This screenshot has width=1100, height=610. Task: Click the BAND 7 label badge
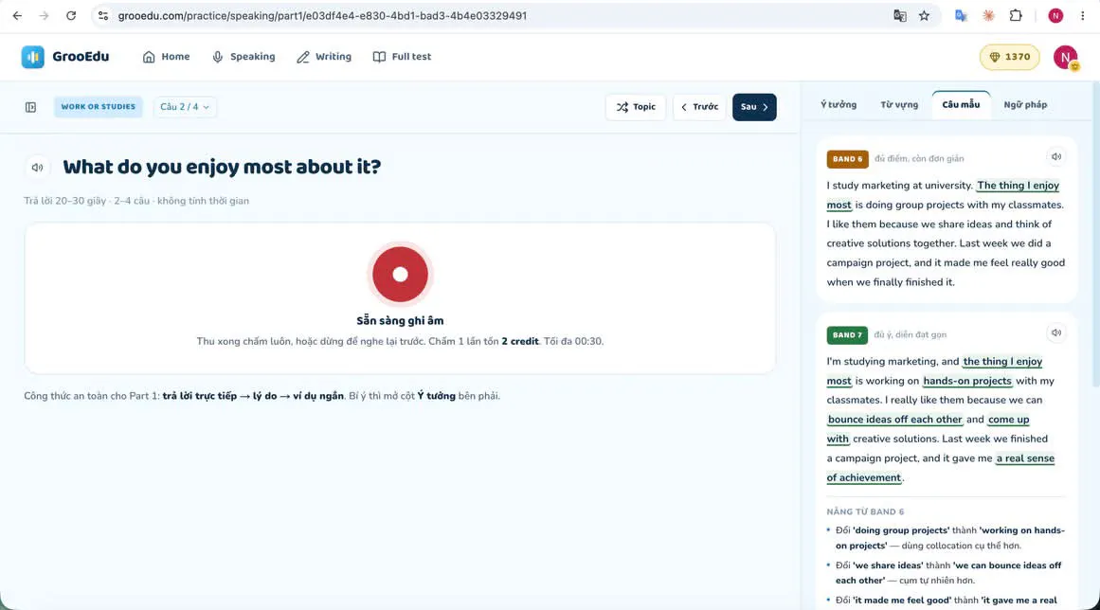click(x=847, y=335)
